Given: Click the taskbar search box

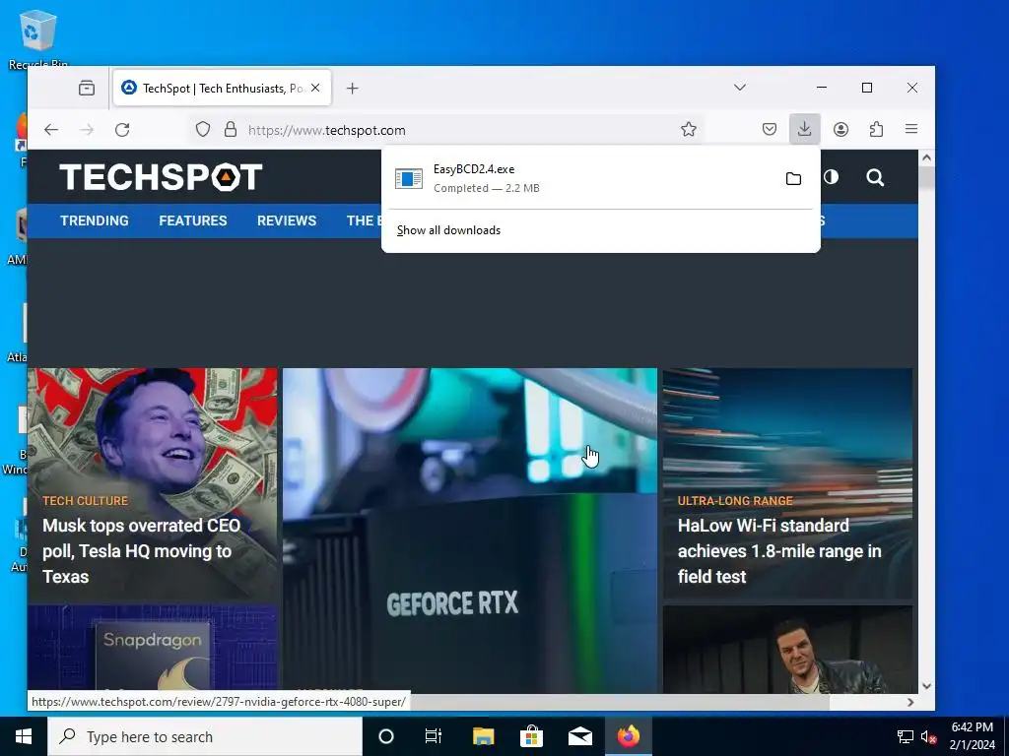Looking at the screenshot, I should pos(205,736).
